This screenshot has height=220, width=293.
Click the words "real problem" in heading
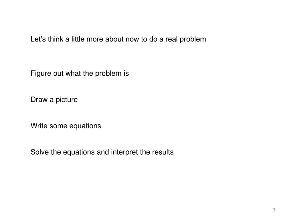[186, 40]
